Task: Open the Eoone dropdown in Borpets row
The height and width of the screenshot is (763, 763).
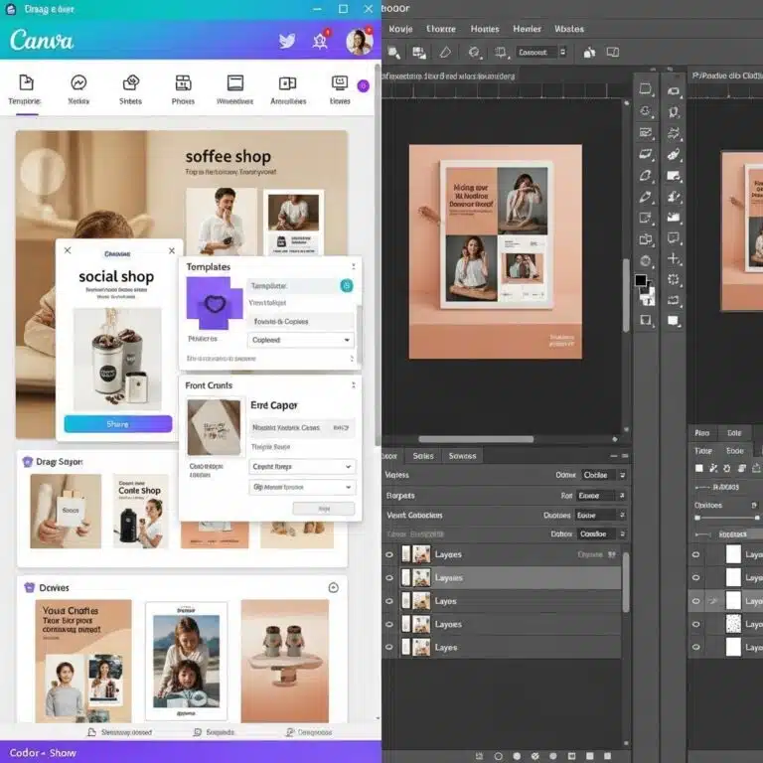Action: click(601, 496)
